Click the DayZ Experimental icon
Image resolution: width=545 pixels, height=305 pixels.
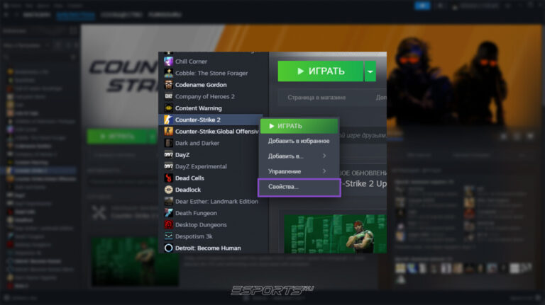point(169,166)
